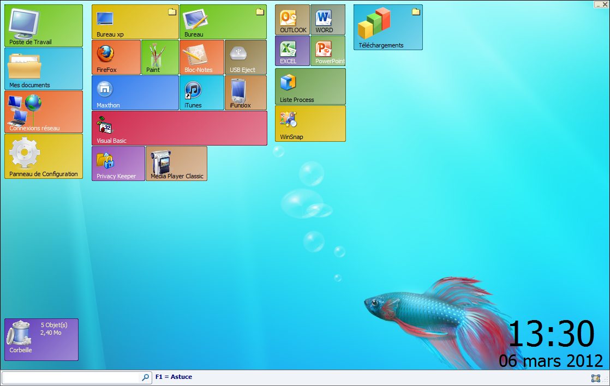Launch Paint from its tile
Viewport: 610px width, 386px height.
(x=160, y=57)
